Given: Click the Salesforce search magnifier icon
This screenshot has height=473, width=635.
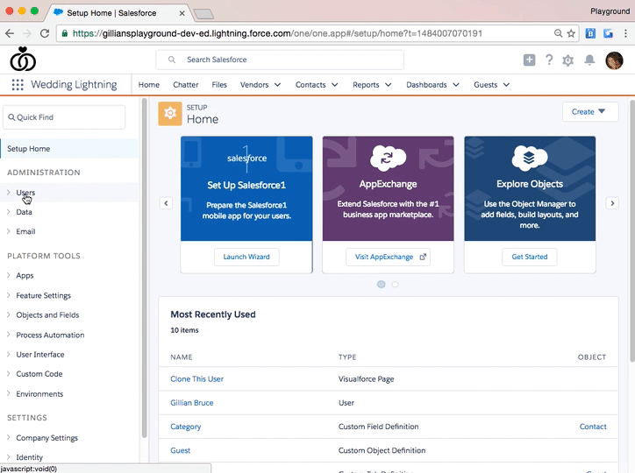Looking at the screenshot, I should [x=172, y=60].
